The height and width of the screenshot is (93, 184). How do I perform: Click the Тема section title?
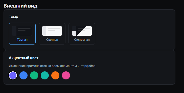(13, 17)
